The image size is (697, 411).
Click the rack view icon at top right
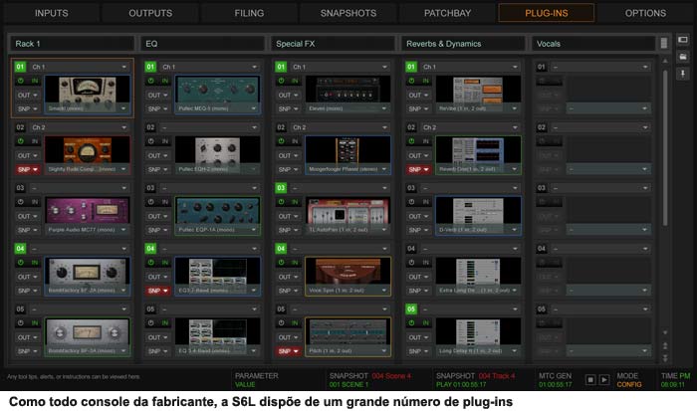[x=683, y=40]
